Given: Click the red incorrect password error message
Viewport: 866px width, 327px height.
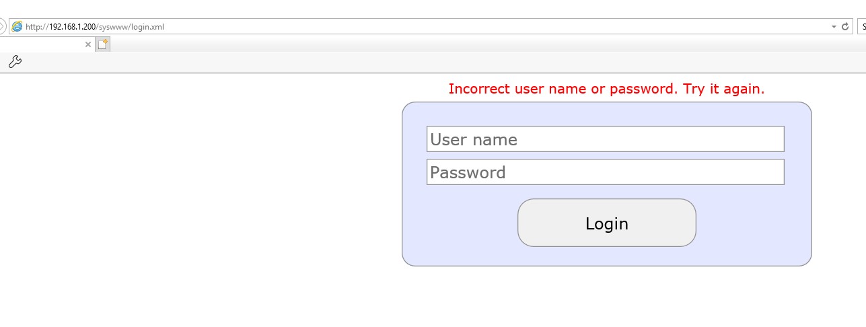Looking at the screenshot, I should pos(606,89).
